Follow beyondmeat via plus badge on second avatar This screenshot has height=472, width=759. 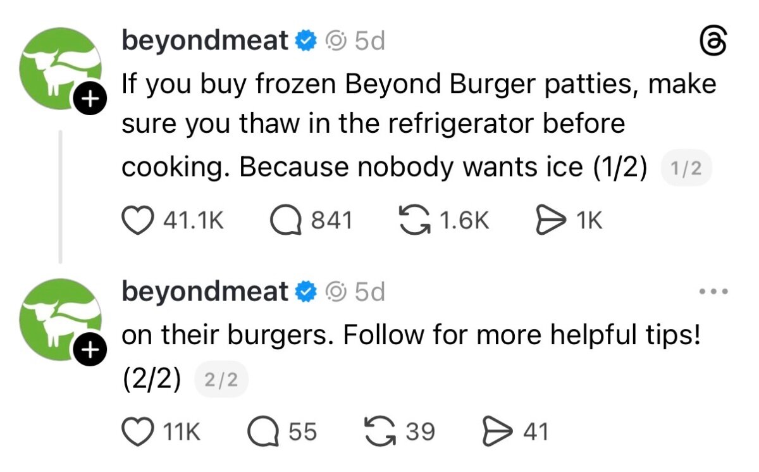(91, 349)
